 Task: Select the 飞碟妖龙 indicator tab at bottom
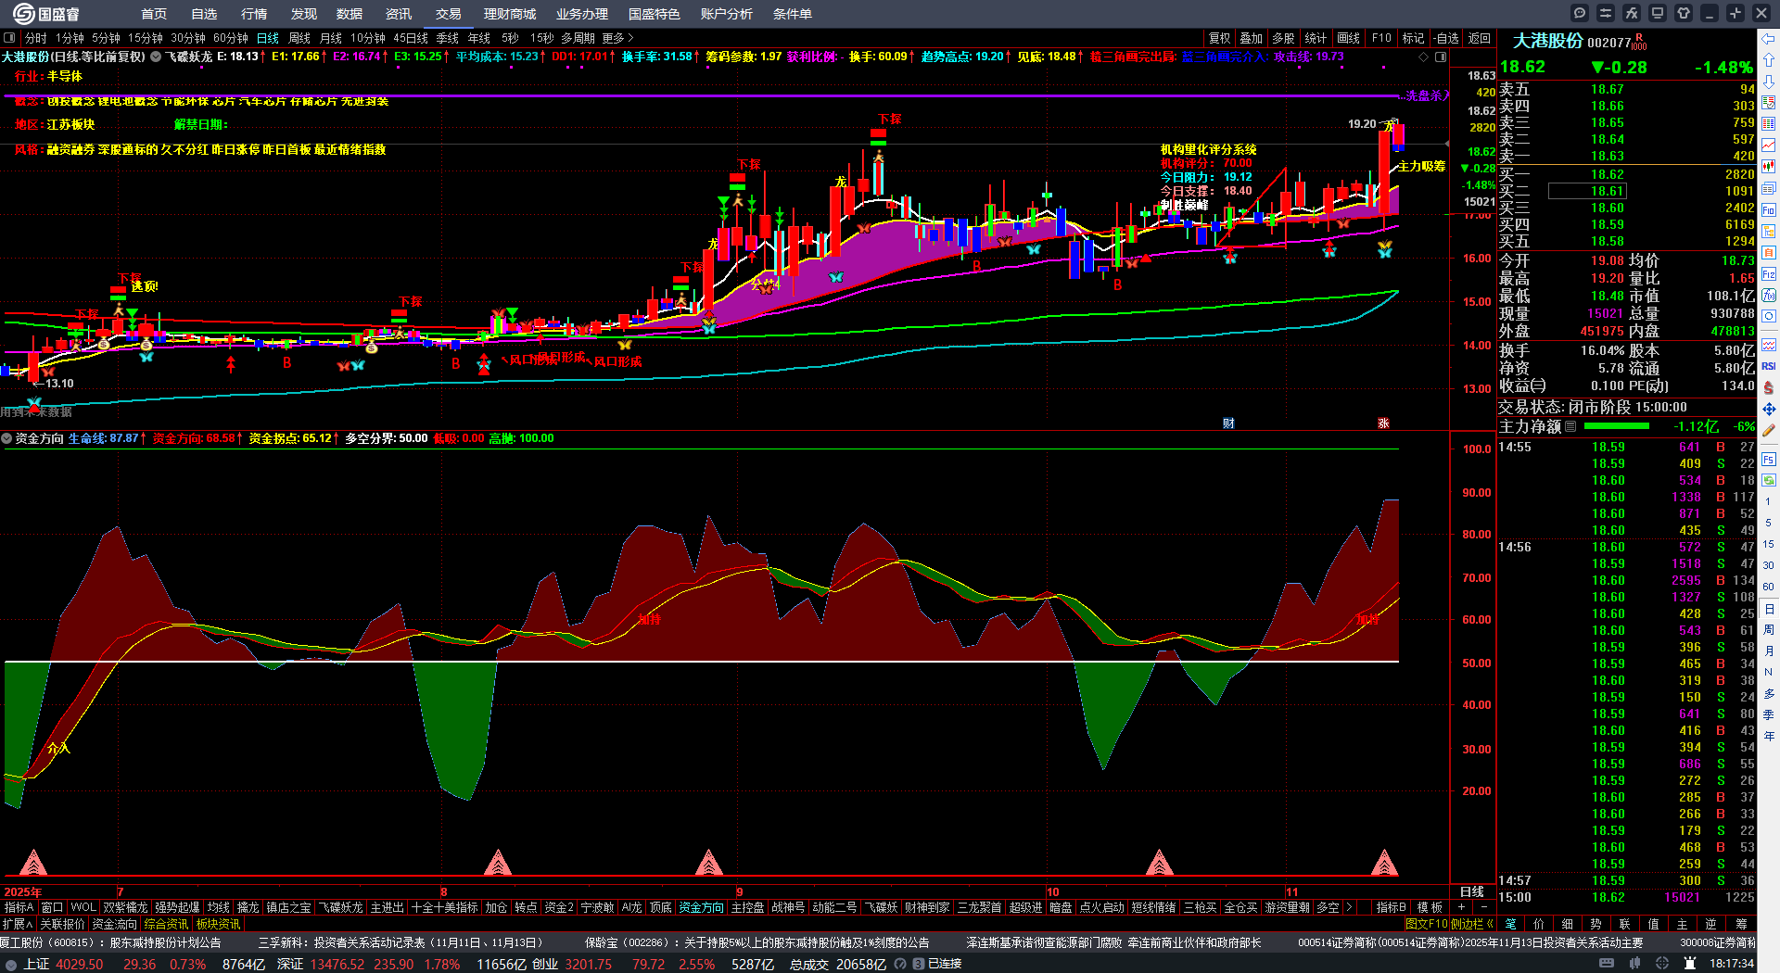coord(341,907)
